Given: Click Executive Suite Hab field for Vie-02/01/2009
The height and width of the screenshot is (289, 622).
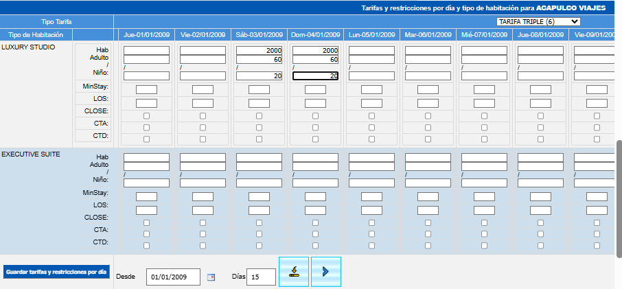Looking at the screenshot, I should click(x=203, y=157).
